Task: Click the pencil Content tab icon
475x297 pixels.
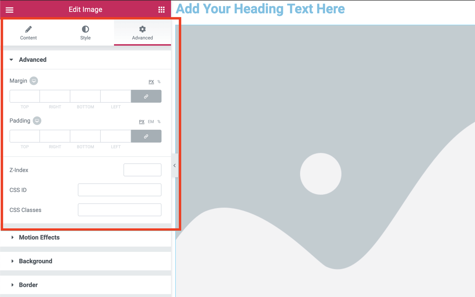Action: [28, 29]
